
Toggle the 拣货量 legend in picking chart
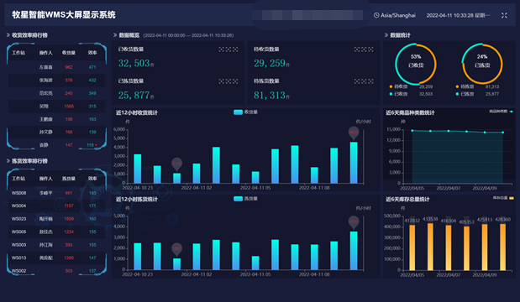(x=246, y=199)
